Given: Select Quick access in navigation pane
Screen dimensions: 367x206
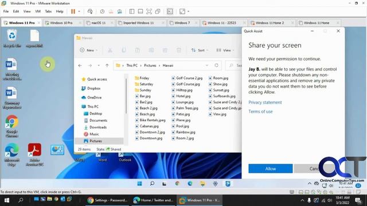Looking at the screenshot, I should 97,80.
